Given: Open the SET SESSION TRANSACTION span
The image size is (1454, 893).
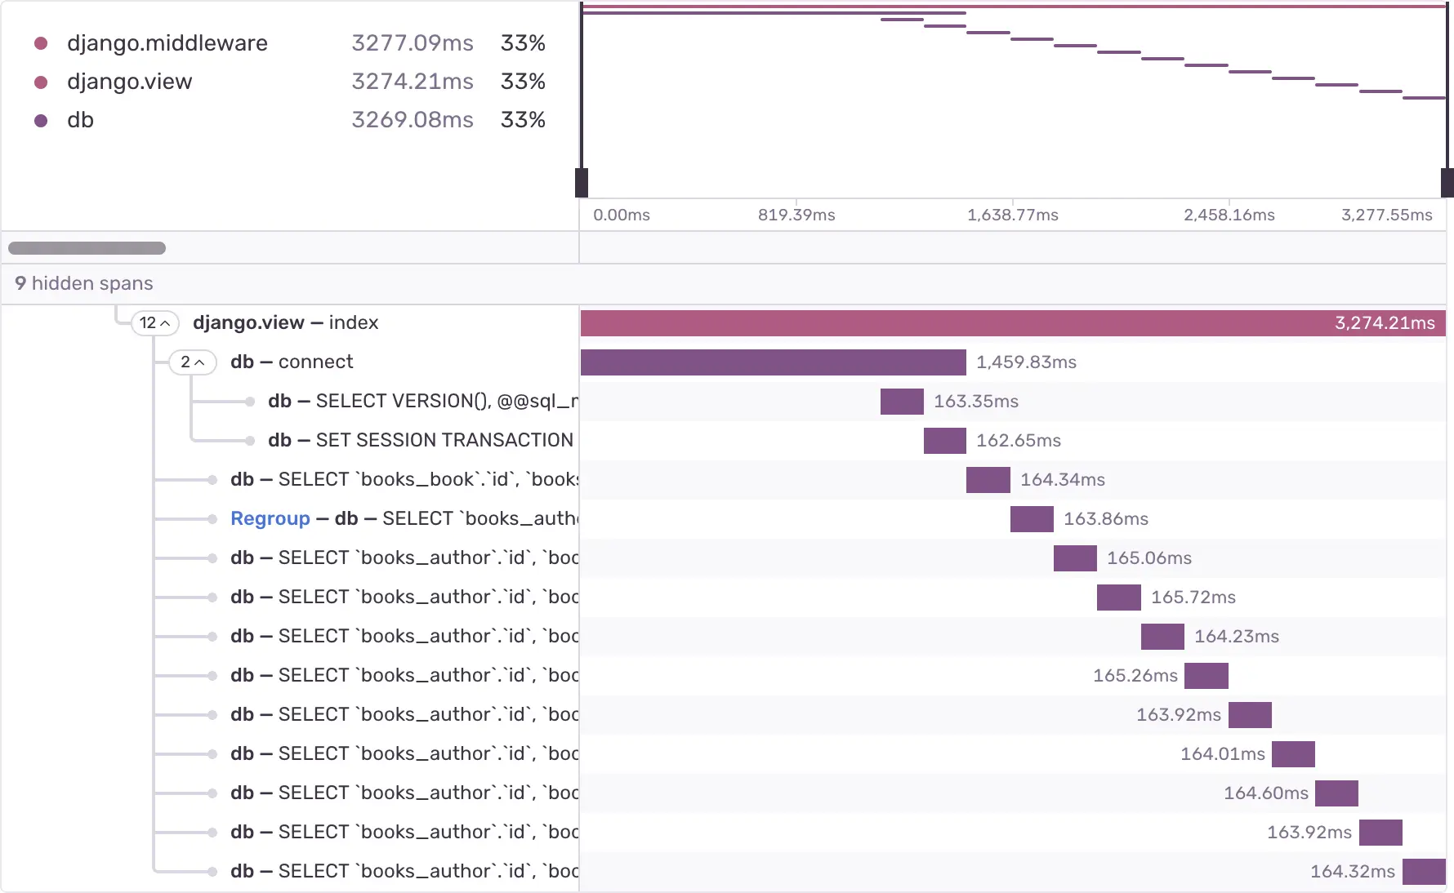Looking at the screenshot, I should (420, 441).
